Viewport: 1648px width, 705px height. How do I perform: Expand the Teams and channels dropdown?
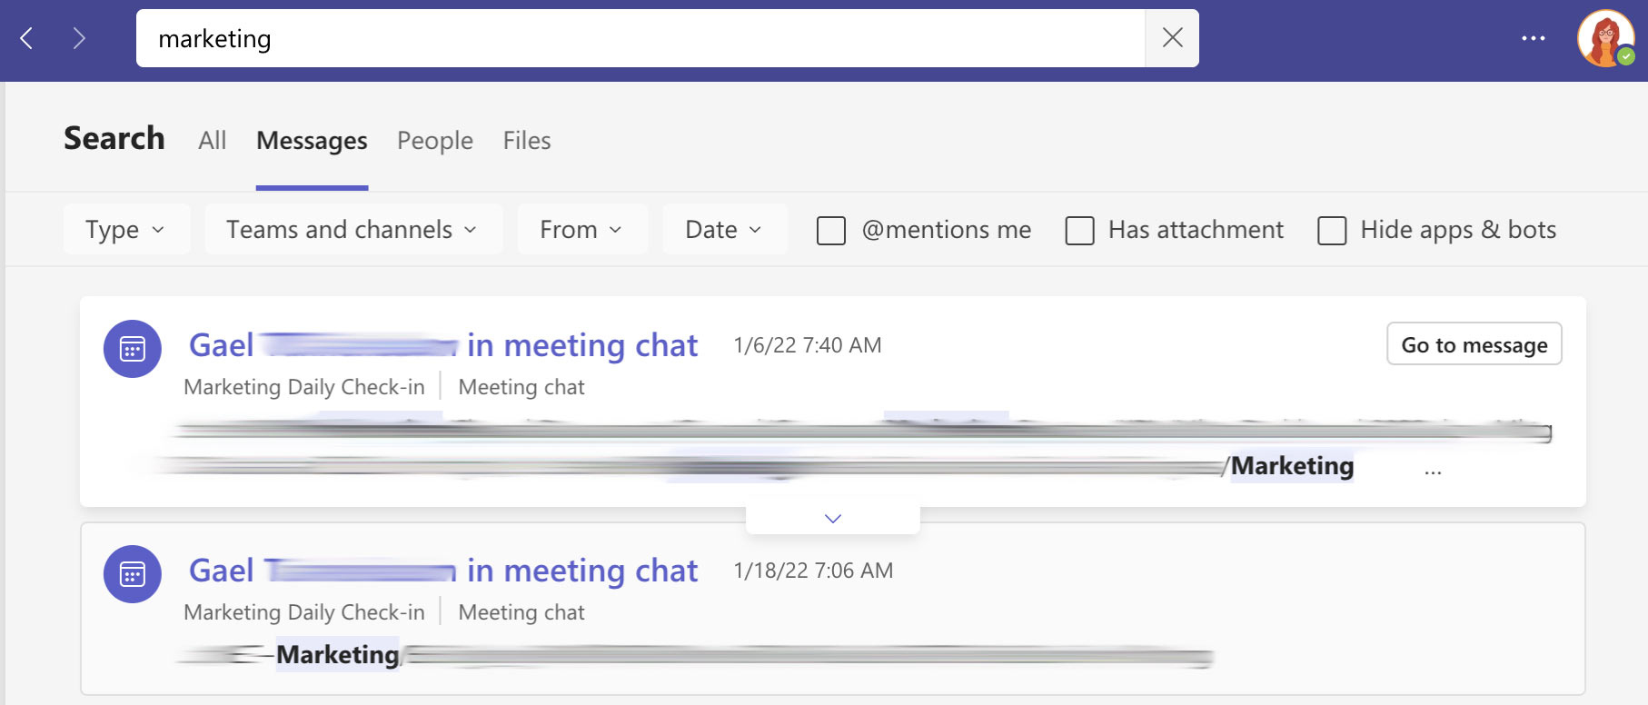[x=352, y=230]
